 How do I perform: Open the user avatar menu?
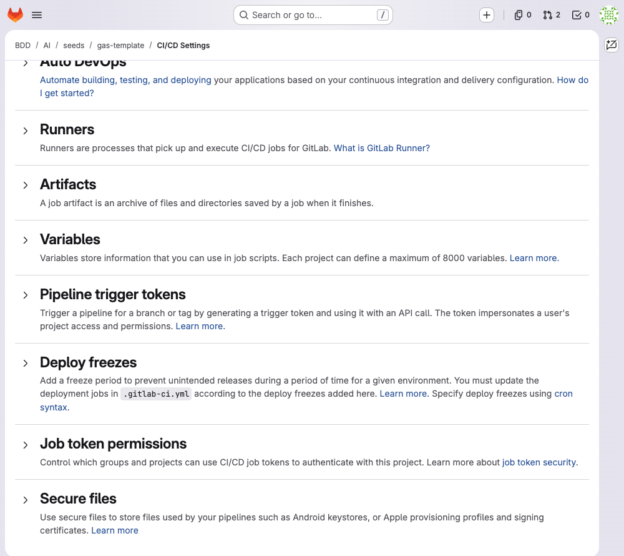click(x=608, y=15)
